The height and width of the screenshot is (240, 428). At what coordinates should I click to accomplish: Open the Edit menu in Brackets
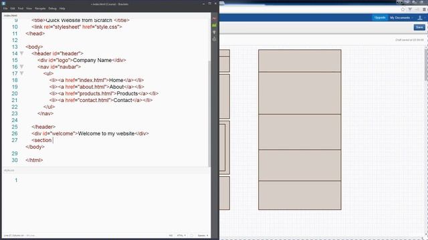point(13,9)
